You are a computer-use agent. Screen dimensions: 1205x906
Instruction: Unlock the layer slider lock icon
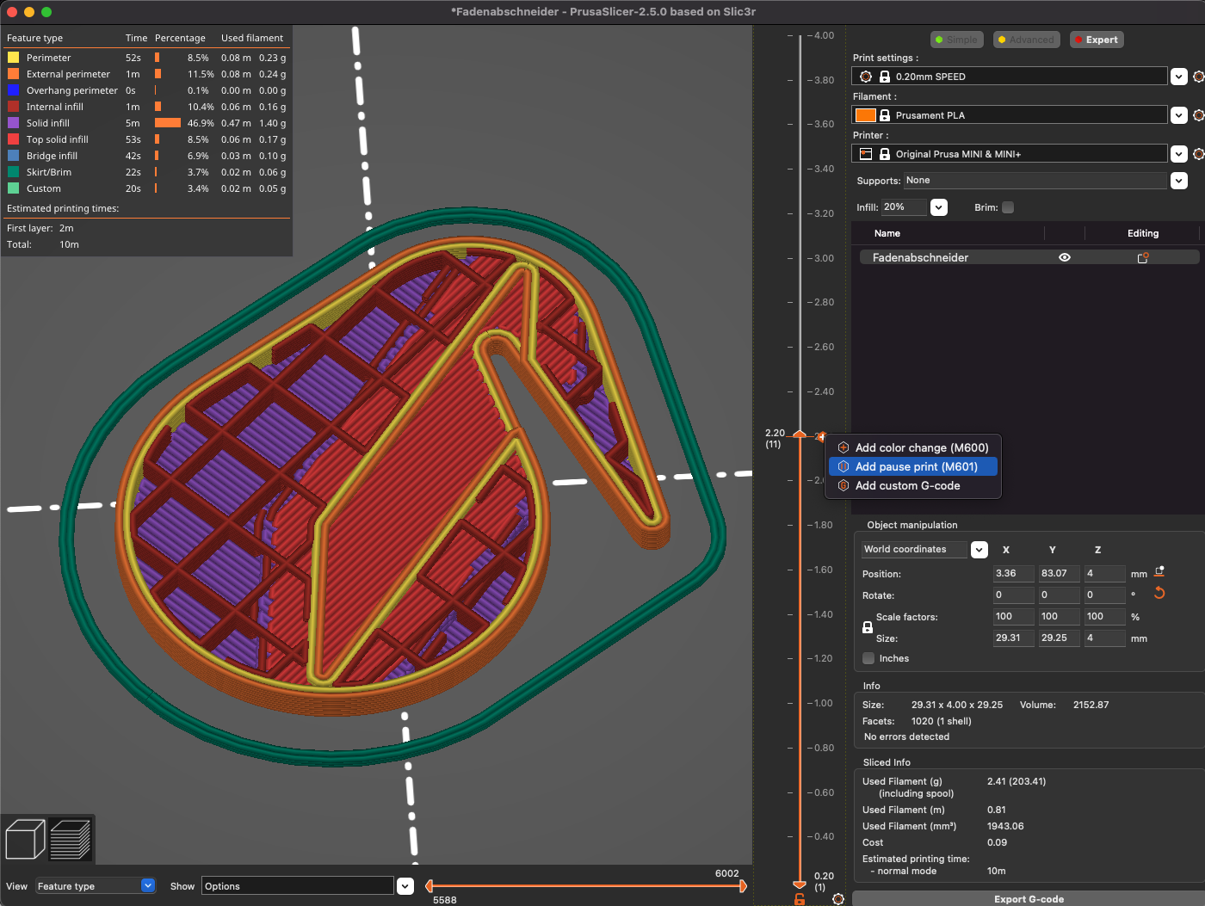click(x=799, y=898)
